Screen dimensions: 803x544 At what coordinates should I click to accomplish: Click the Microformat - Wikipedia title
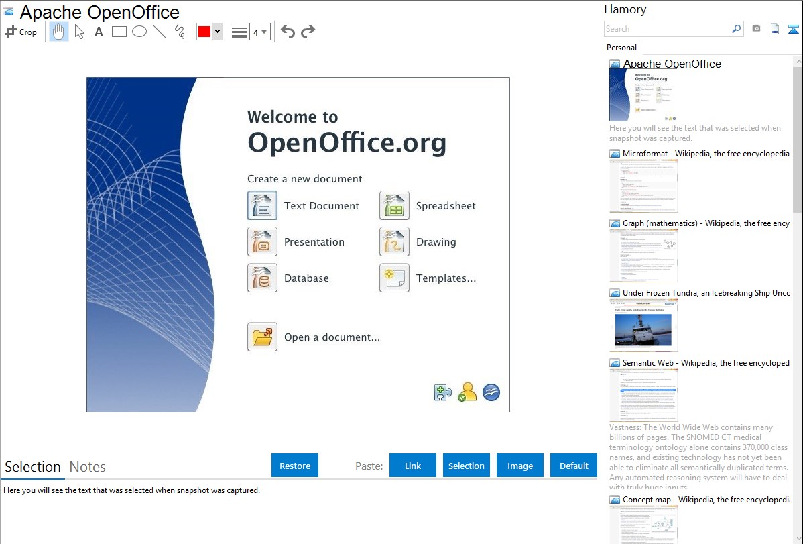[706, 154]
